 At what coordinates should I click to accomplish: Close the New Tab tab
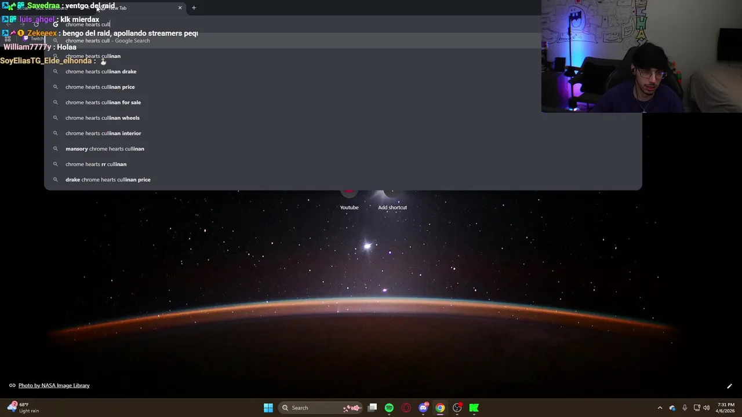point(180,8)
